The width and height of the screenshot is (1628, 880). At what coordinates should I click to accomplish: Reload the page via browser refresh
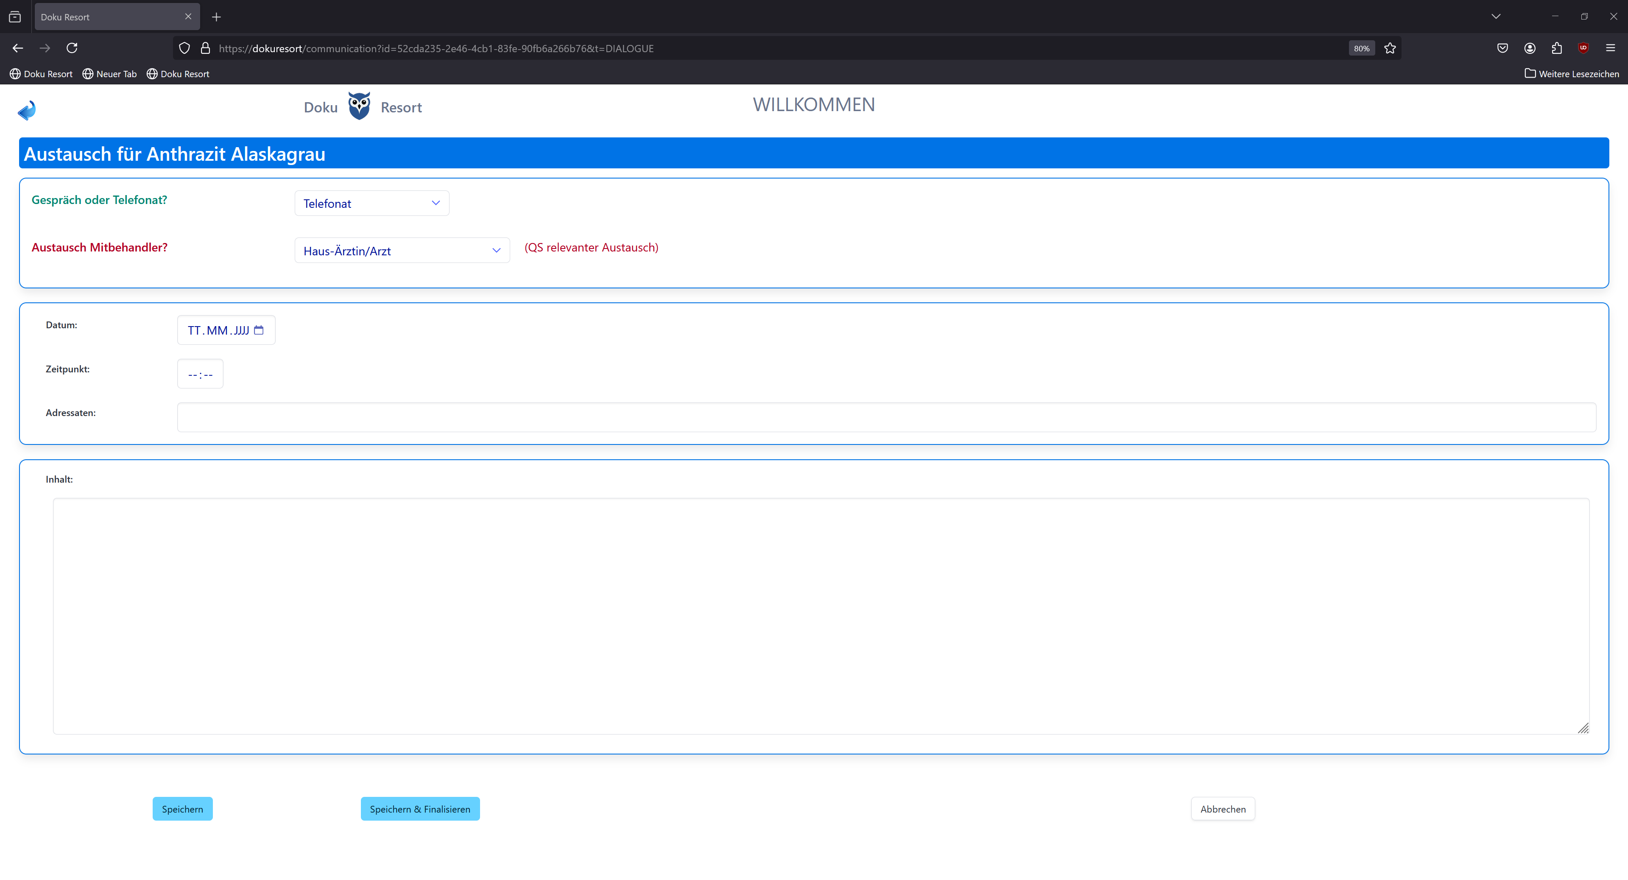72,48
